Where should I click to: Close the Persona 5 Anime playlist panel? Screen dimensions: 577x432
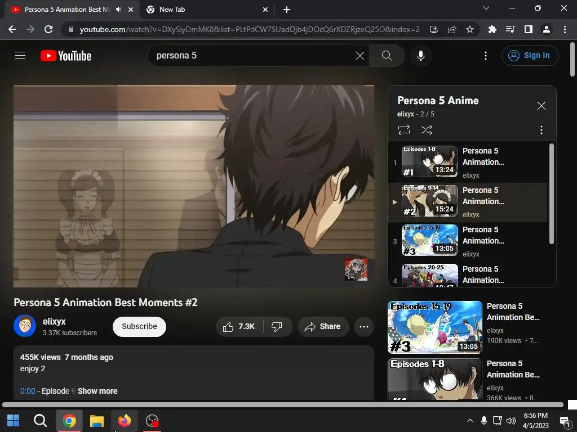click(x=541, y=106)
